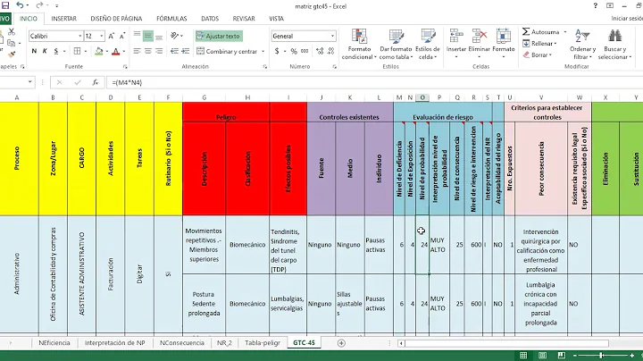Screen dimensions: 643x361
Task: Toggle italic formatting with K
Action: pyautogui.click(x=45, y=51)
